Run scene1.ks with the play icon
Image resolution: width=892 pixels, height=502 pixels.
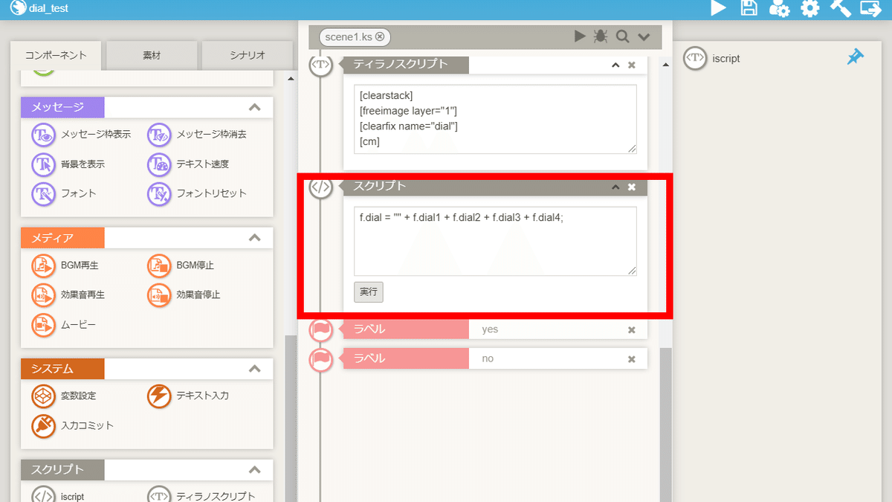pos(580,36)
